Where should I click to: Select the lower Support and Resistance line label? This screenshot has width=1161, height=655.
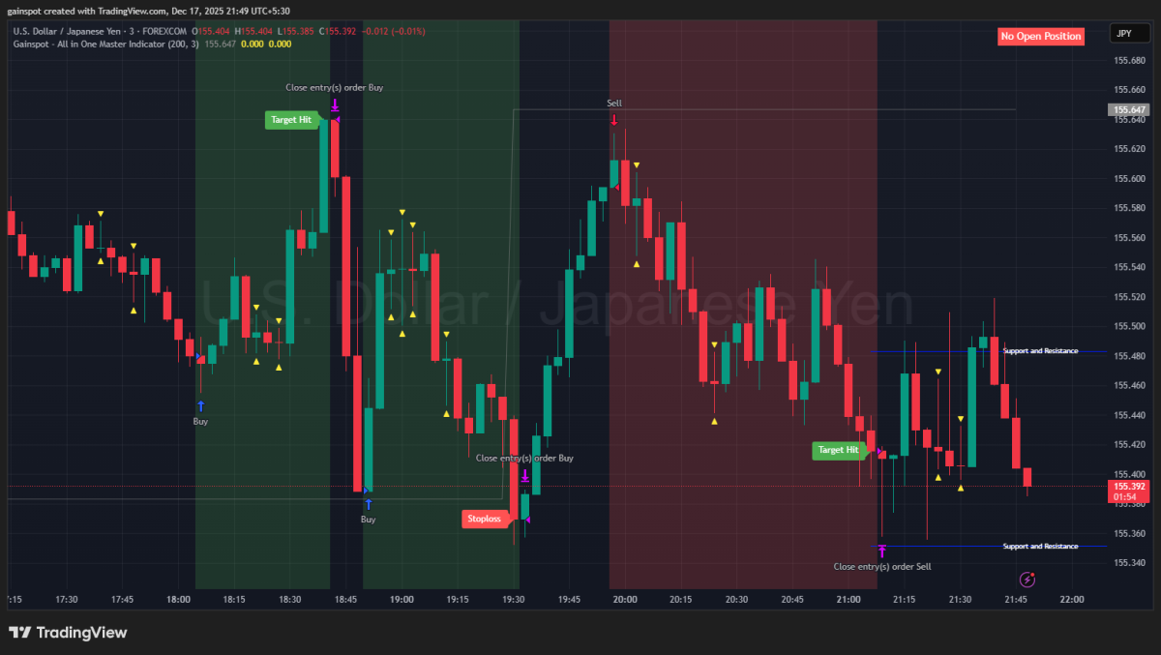(1040, 547)
